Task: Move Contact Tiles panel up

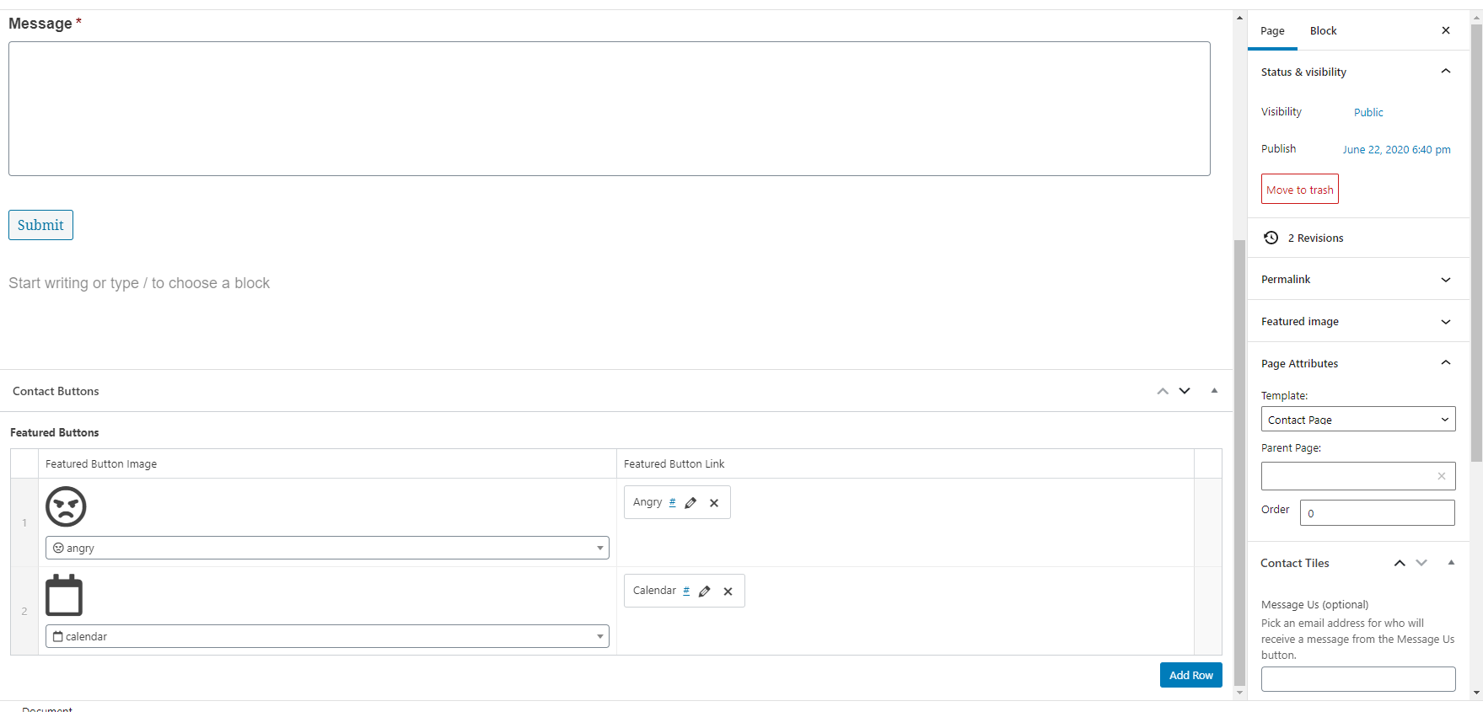Action: click(x=1400, y=563)
